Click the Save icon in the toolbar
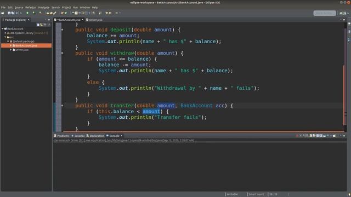The height and width of the screenshot is (197, 351). tap(9, 13)
